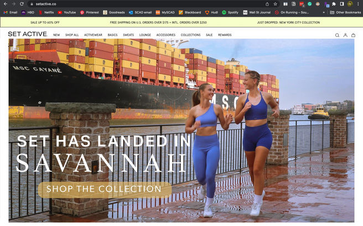Open the SHOP ALL menu item
The width and height of the screenshot is (363, 226).
[x=72, y=35]
